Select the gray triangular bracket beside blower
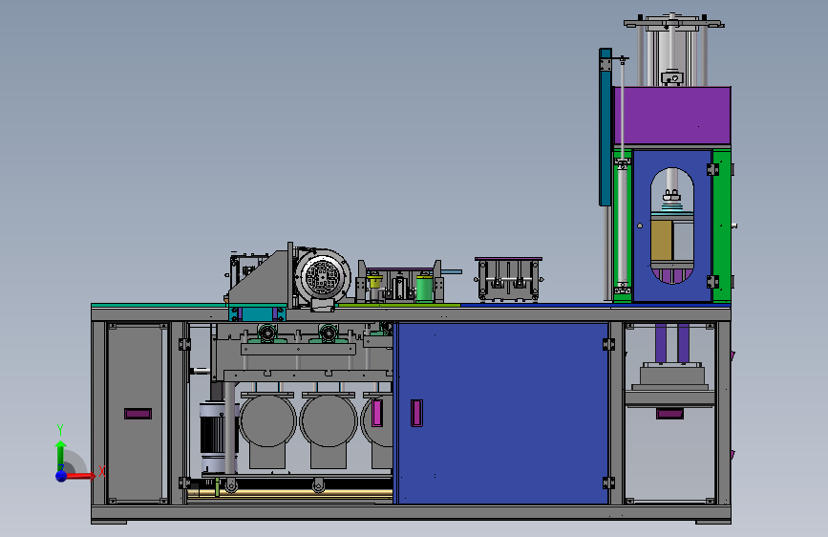Image resolution: width=828 pixels, height=537 pixels. pyautogui.click(x=260, y=279)
